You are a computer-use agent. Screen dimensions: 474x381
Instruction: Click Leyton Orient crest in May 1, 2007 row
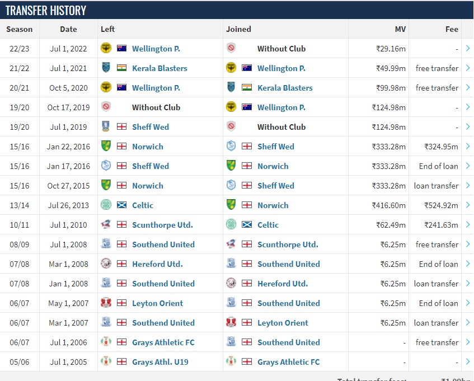click(x=106, y=303)
